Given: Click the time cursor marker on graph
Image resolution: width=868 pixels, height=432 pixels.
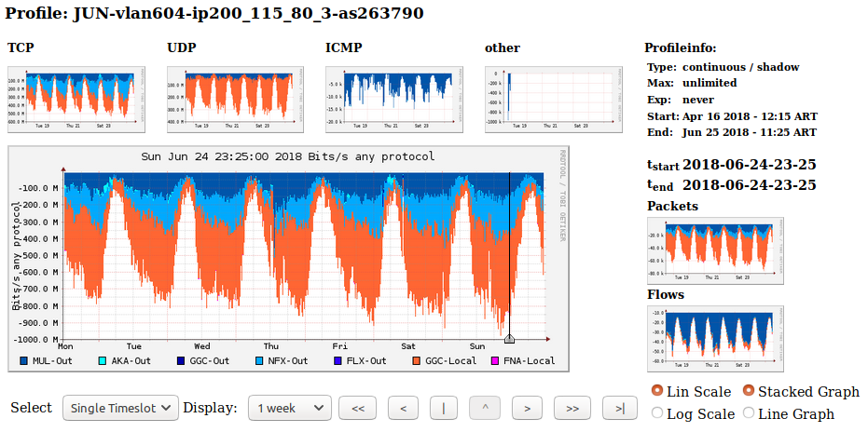Looking at the screenshot, I should [509, 339].
